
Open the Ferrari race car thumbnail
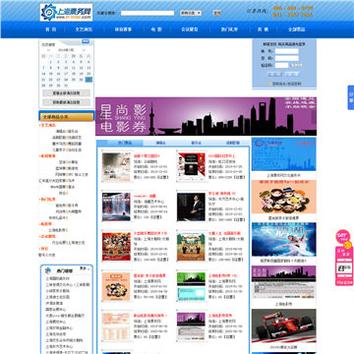(284, 325)
